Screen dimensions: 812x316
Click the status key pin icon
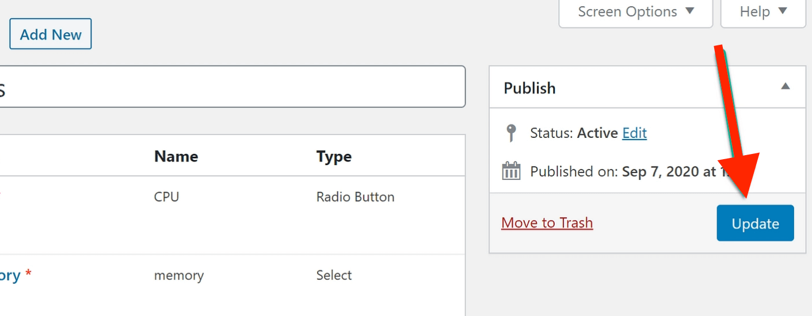511,133
